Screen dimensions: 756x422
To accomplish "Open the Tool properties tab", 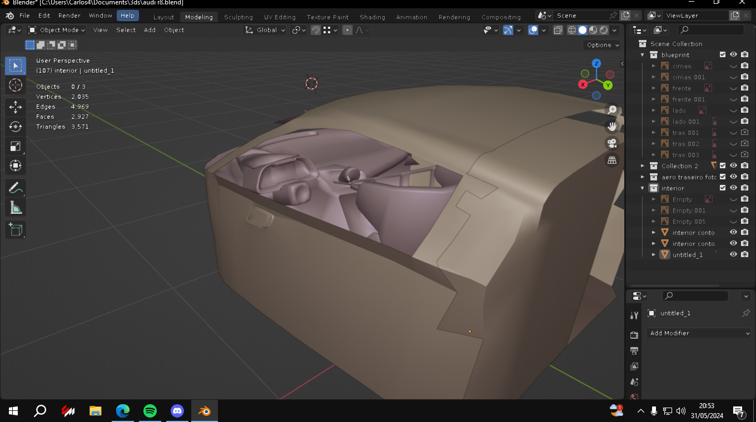I will pyautogui.click(x=634, y=315).
